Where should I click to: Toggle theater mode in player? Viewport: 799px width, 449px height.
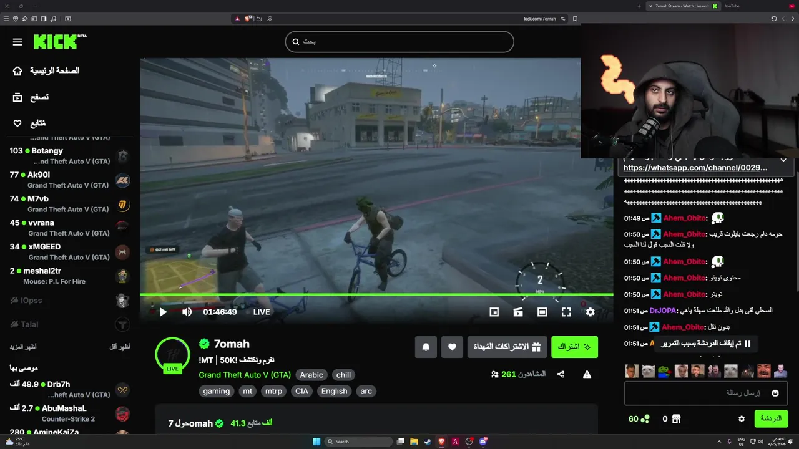pos(542,312)
